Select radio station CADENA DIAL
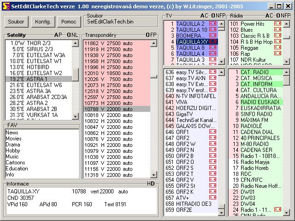 [256, 132]
